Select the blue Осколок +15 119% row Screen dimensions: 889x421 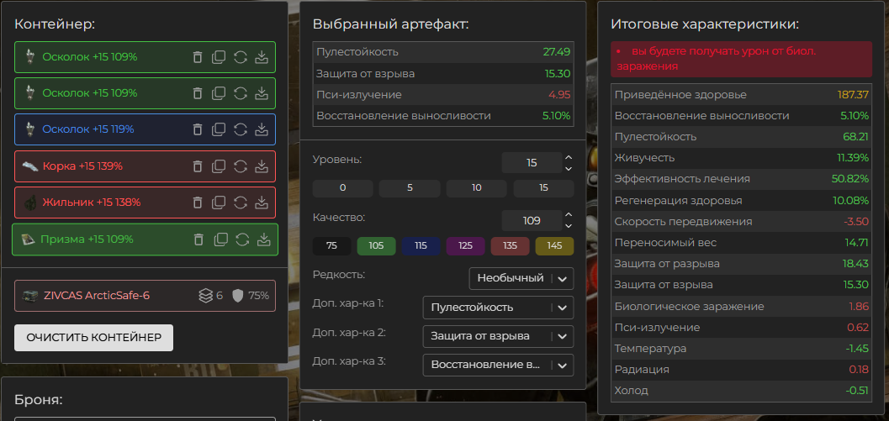(x=146, y=129)
